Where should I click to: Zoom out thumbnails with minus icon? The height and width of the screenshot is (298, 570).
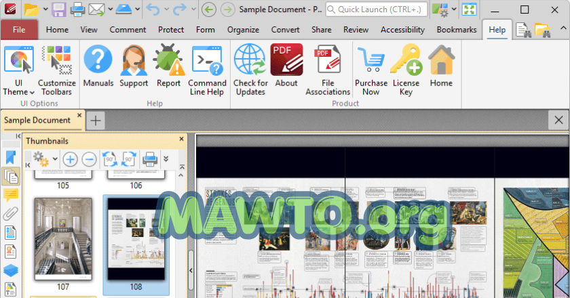click(89, 159)
